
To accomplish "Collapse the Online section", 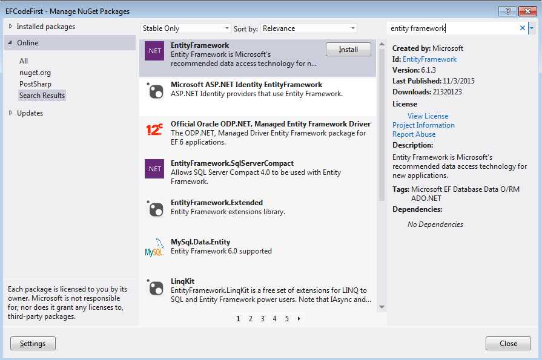I will tap(10, 43).
